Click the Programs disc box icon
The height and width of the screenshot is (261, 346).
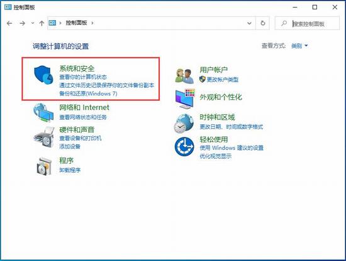coord(44,166)
